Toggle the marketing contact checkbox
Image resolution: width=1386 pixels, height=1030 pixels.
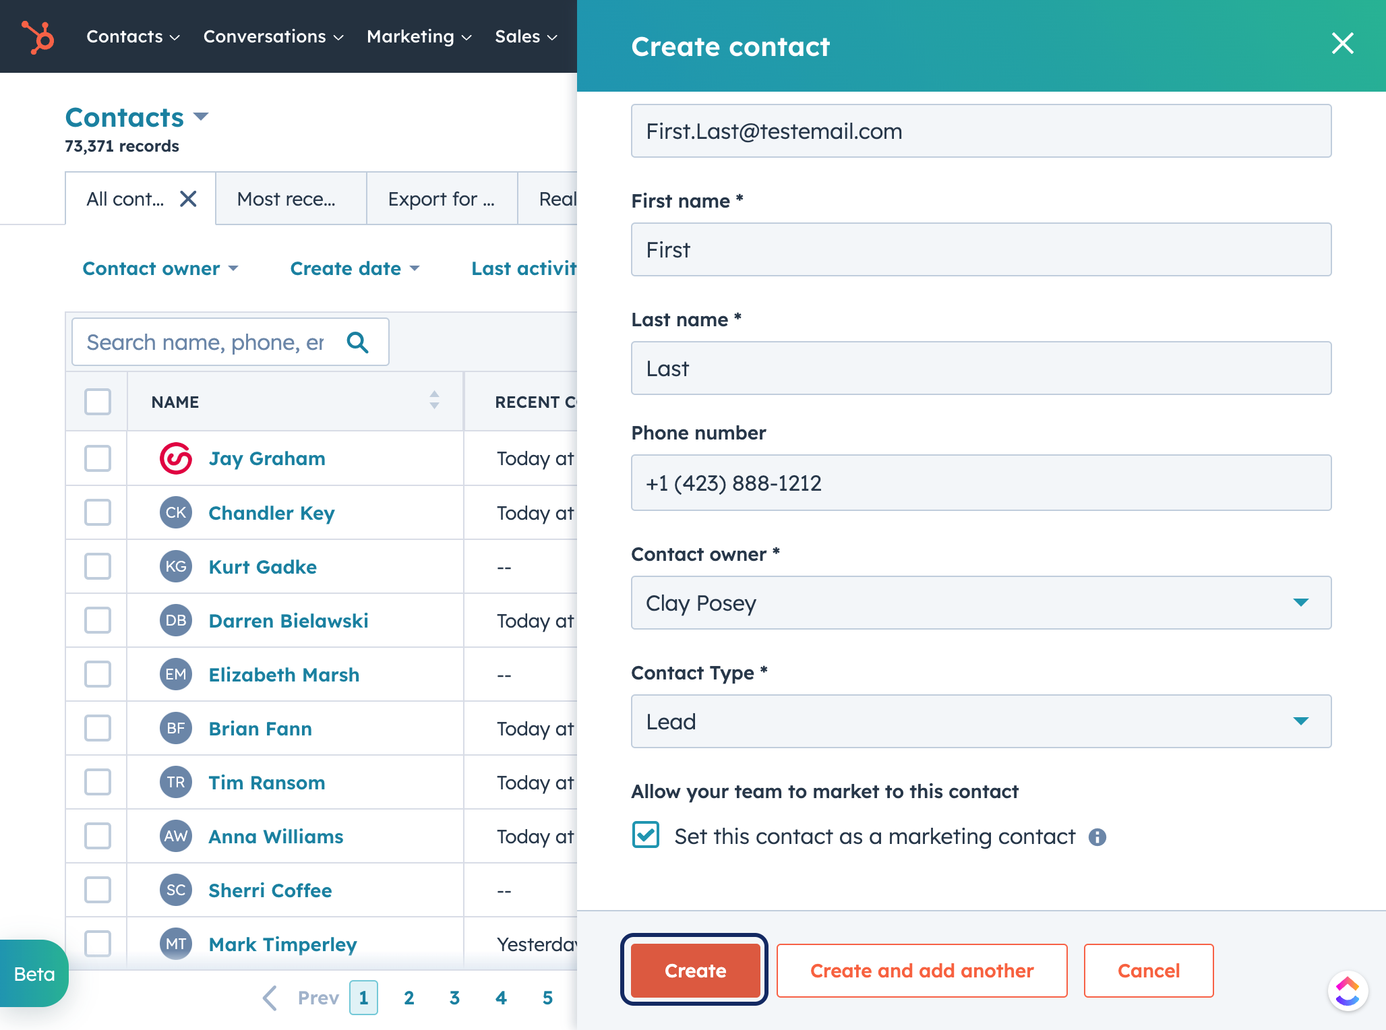[x=646, y=835]
